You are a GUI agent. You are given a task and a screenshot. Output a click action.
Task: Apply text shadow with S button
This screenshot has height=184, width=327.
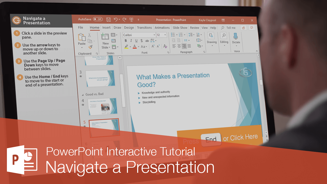click(142, 41)
